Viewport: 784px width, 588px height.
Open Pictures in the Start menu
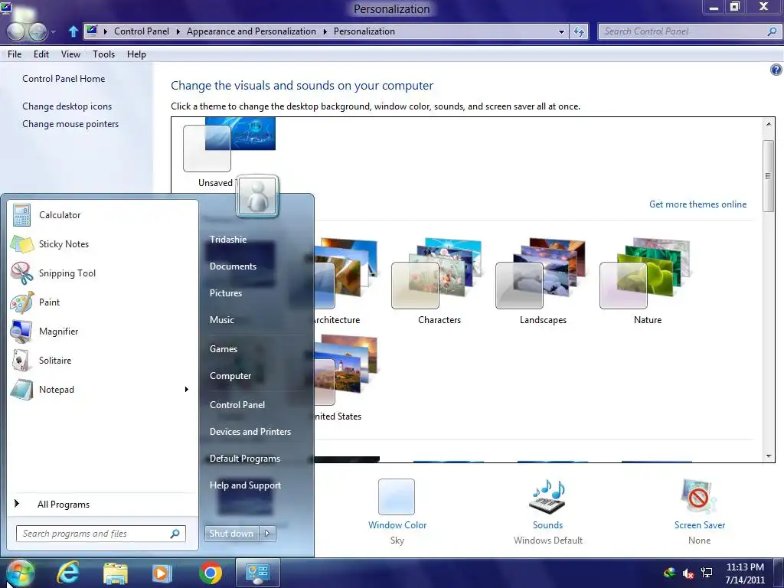226,293
